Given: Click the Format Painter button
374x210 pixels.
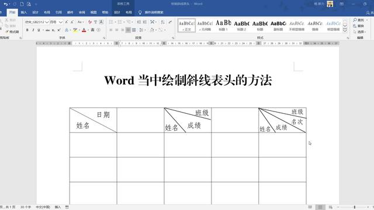Looking at the screenshot, I should pos(12,32).
